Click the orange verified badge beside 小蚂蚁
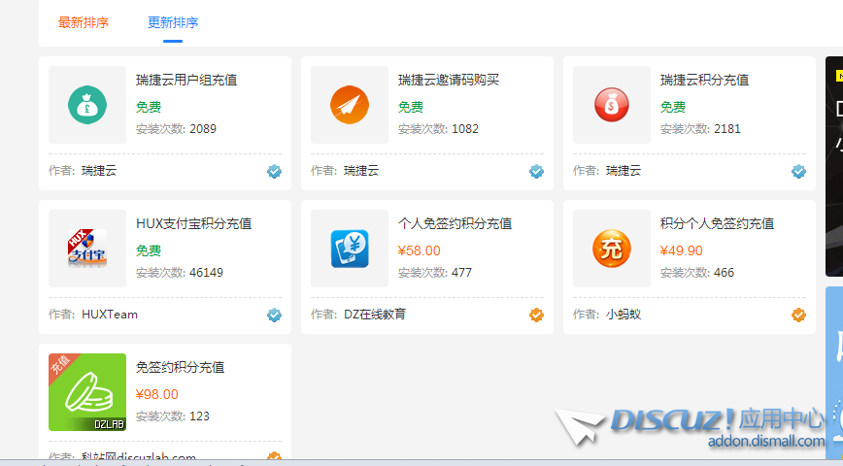 click(798, 315)
